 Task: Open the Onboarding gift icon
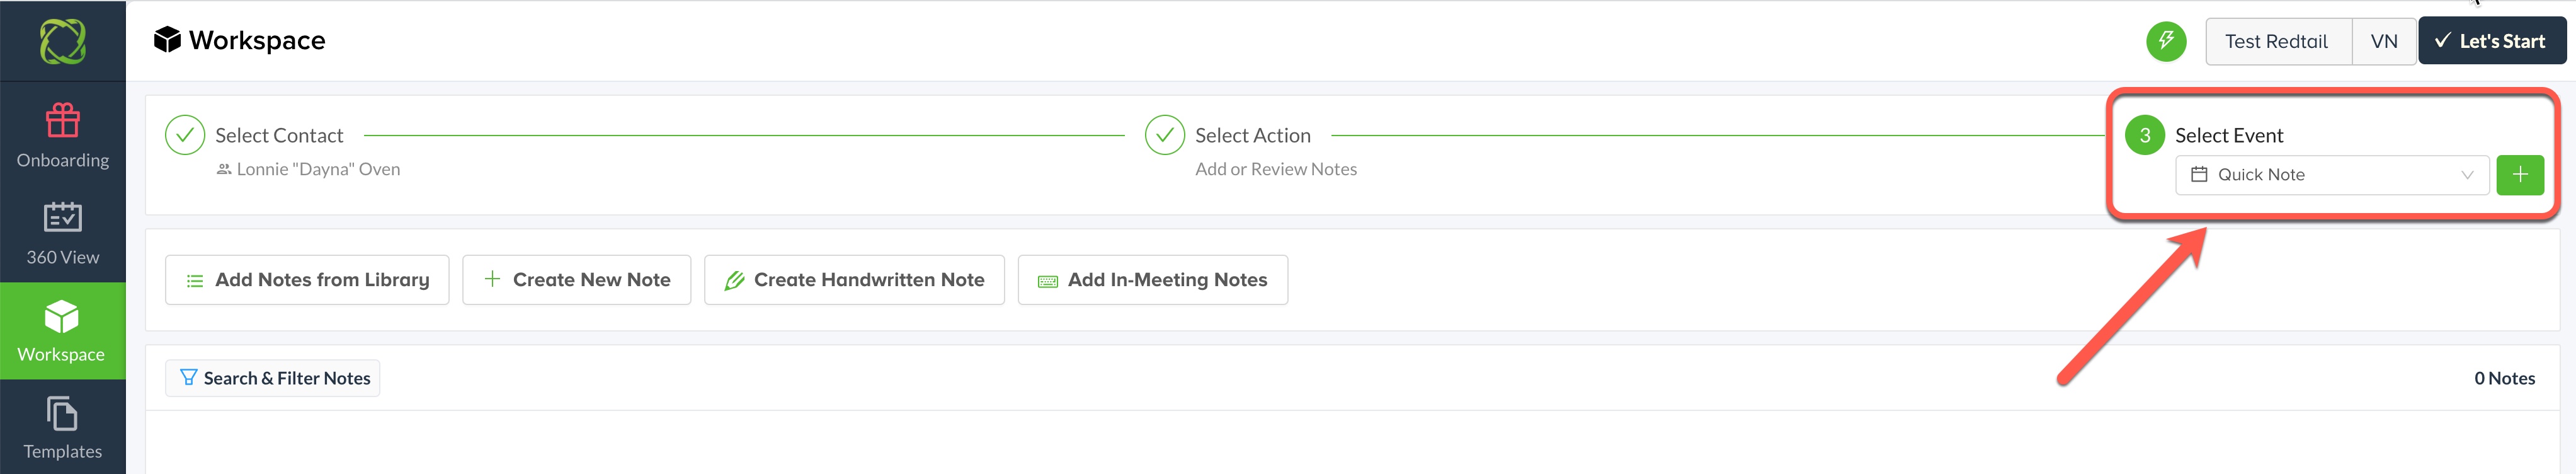62,121
